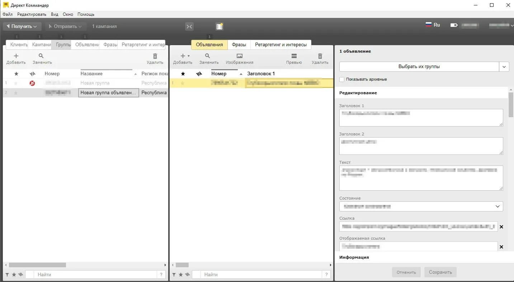Open the Отправить dropdown button
This screenshot has height=282, width=514.
[66, 27]
